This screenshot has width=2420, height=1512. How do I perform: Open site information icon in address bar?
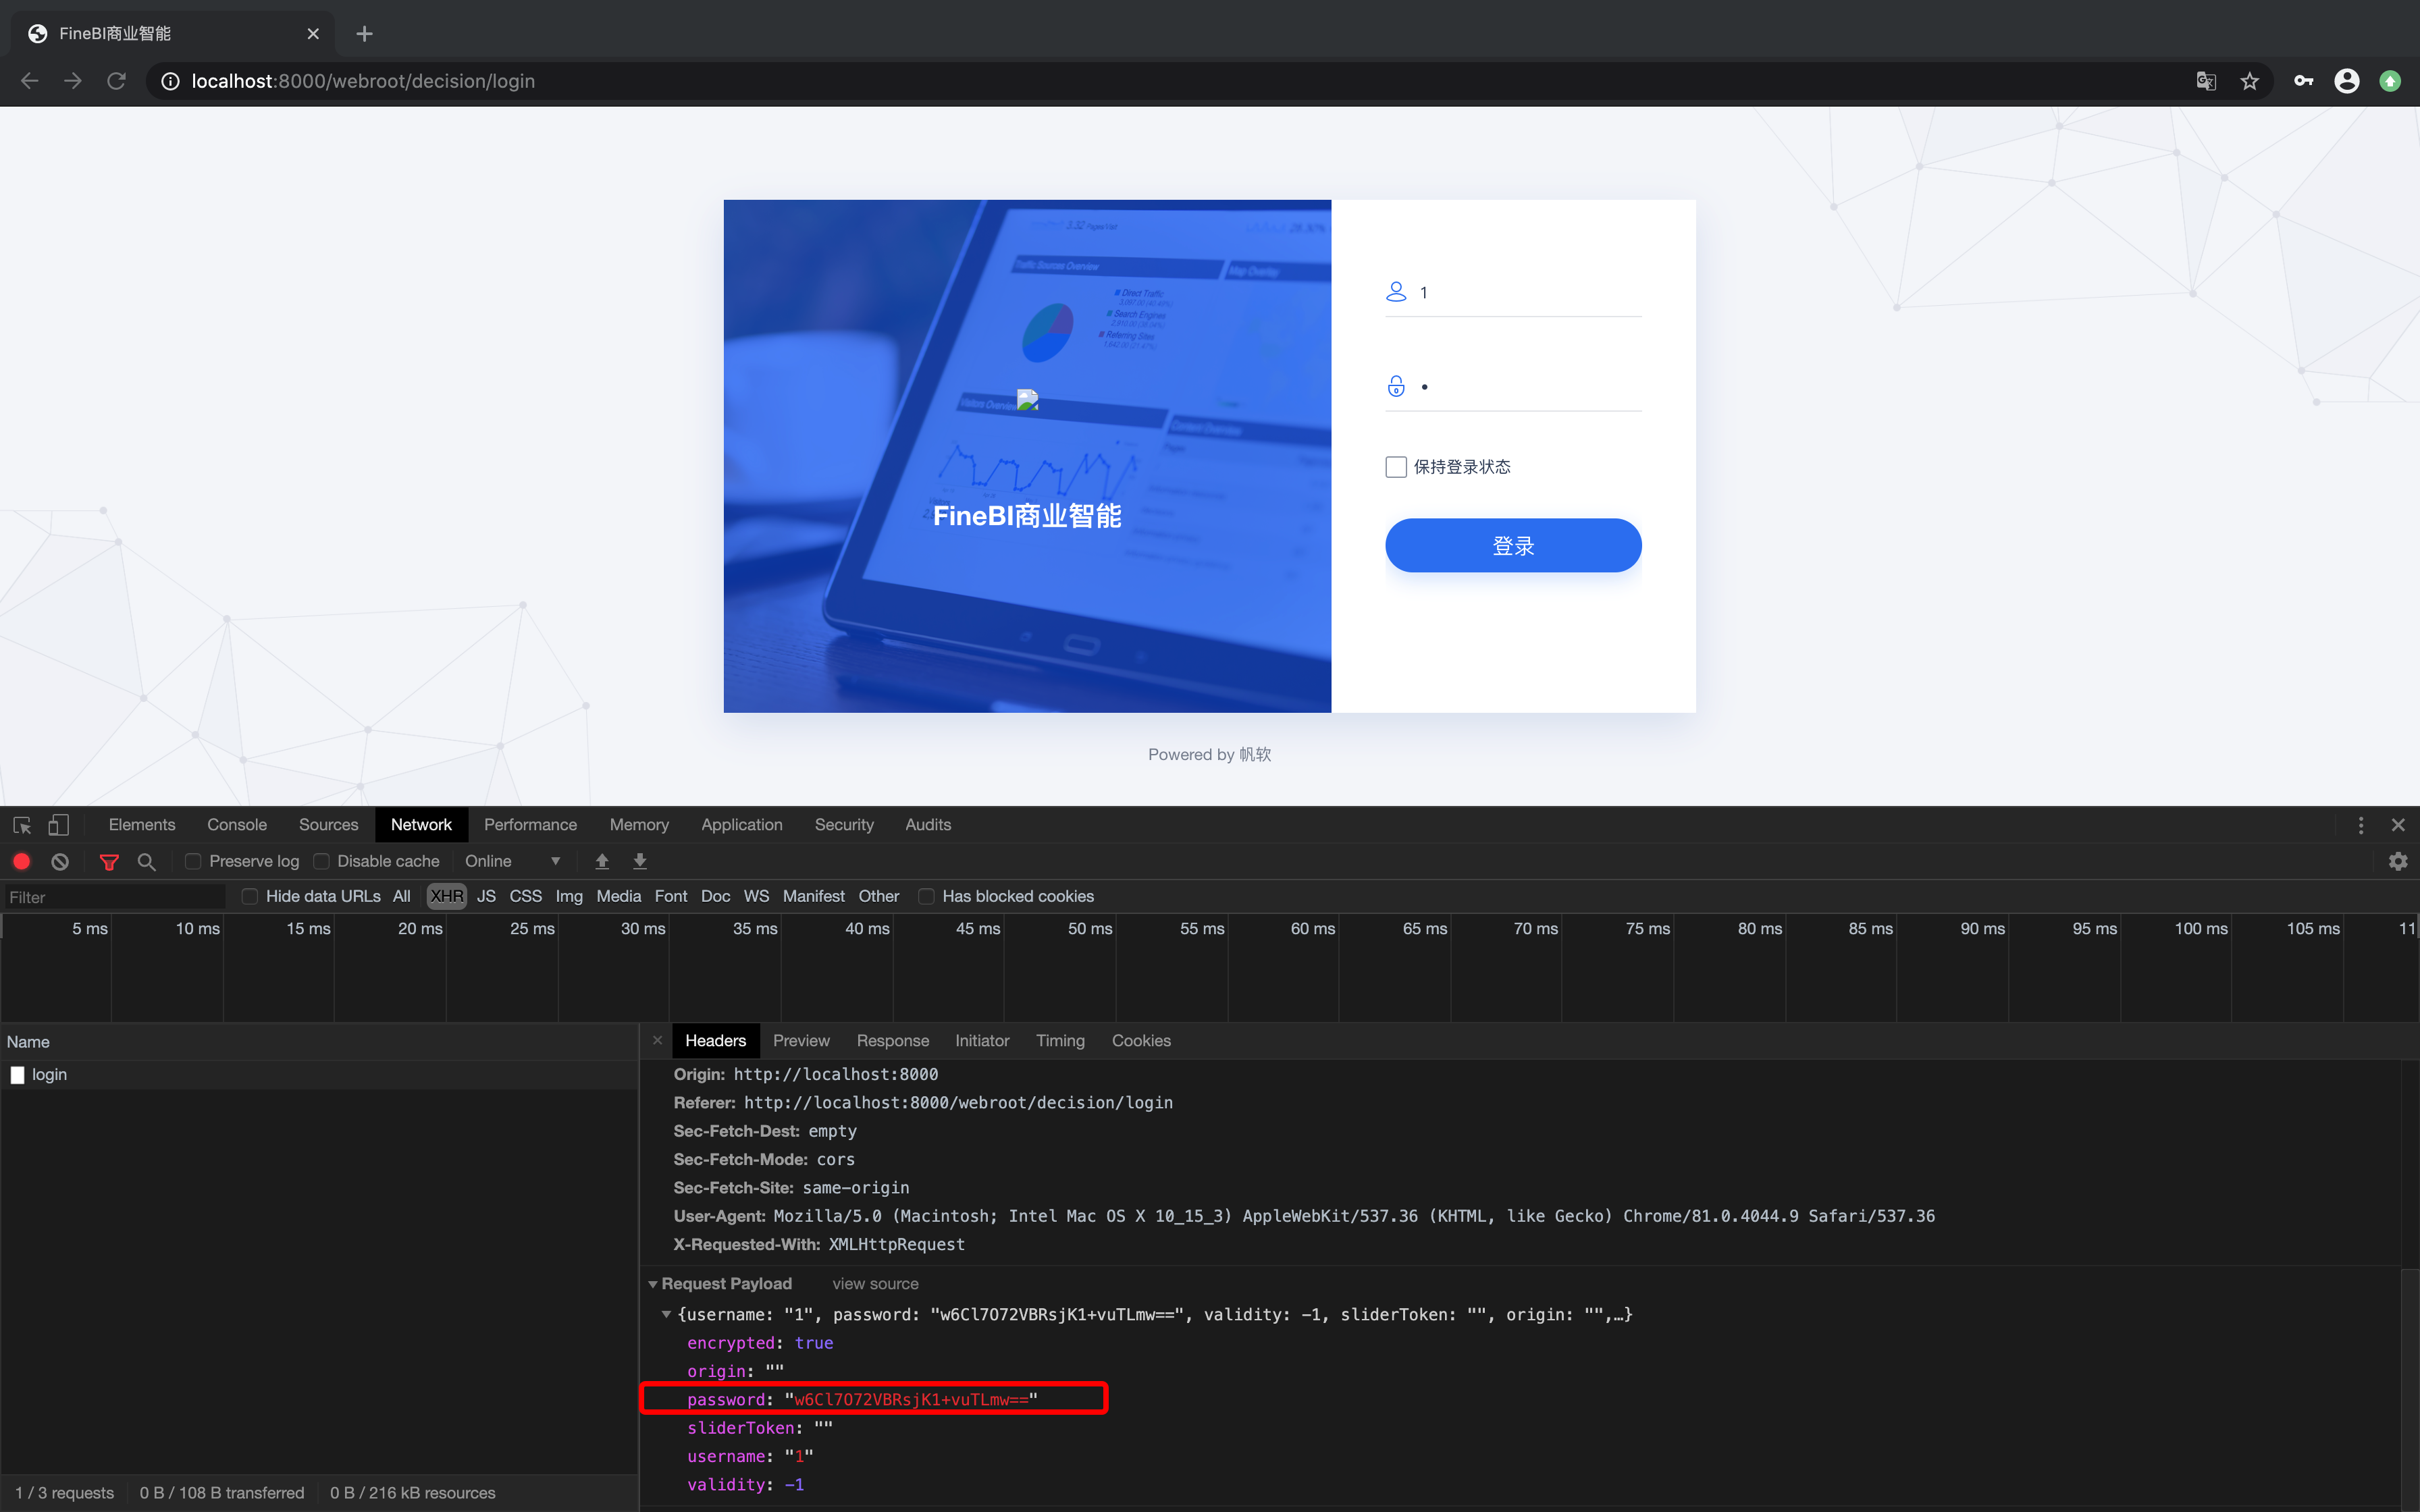170,81
